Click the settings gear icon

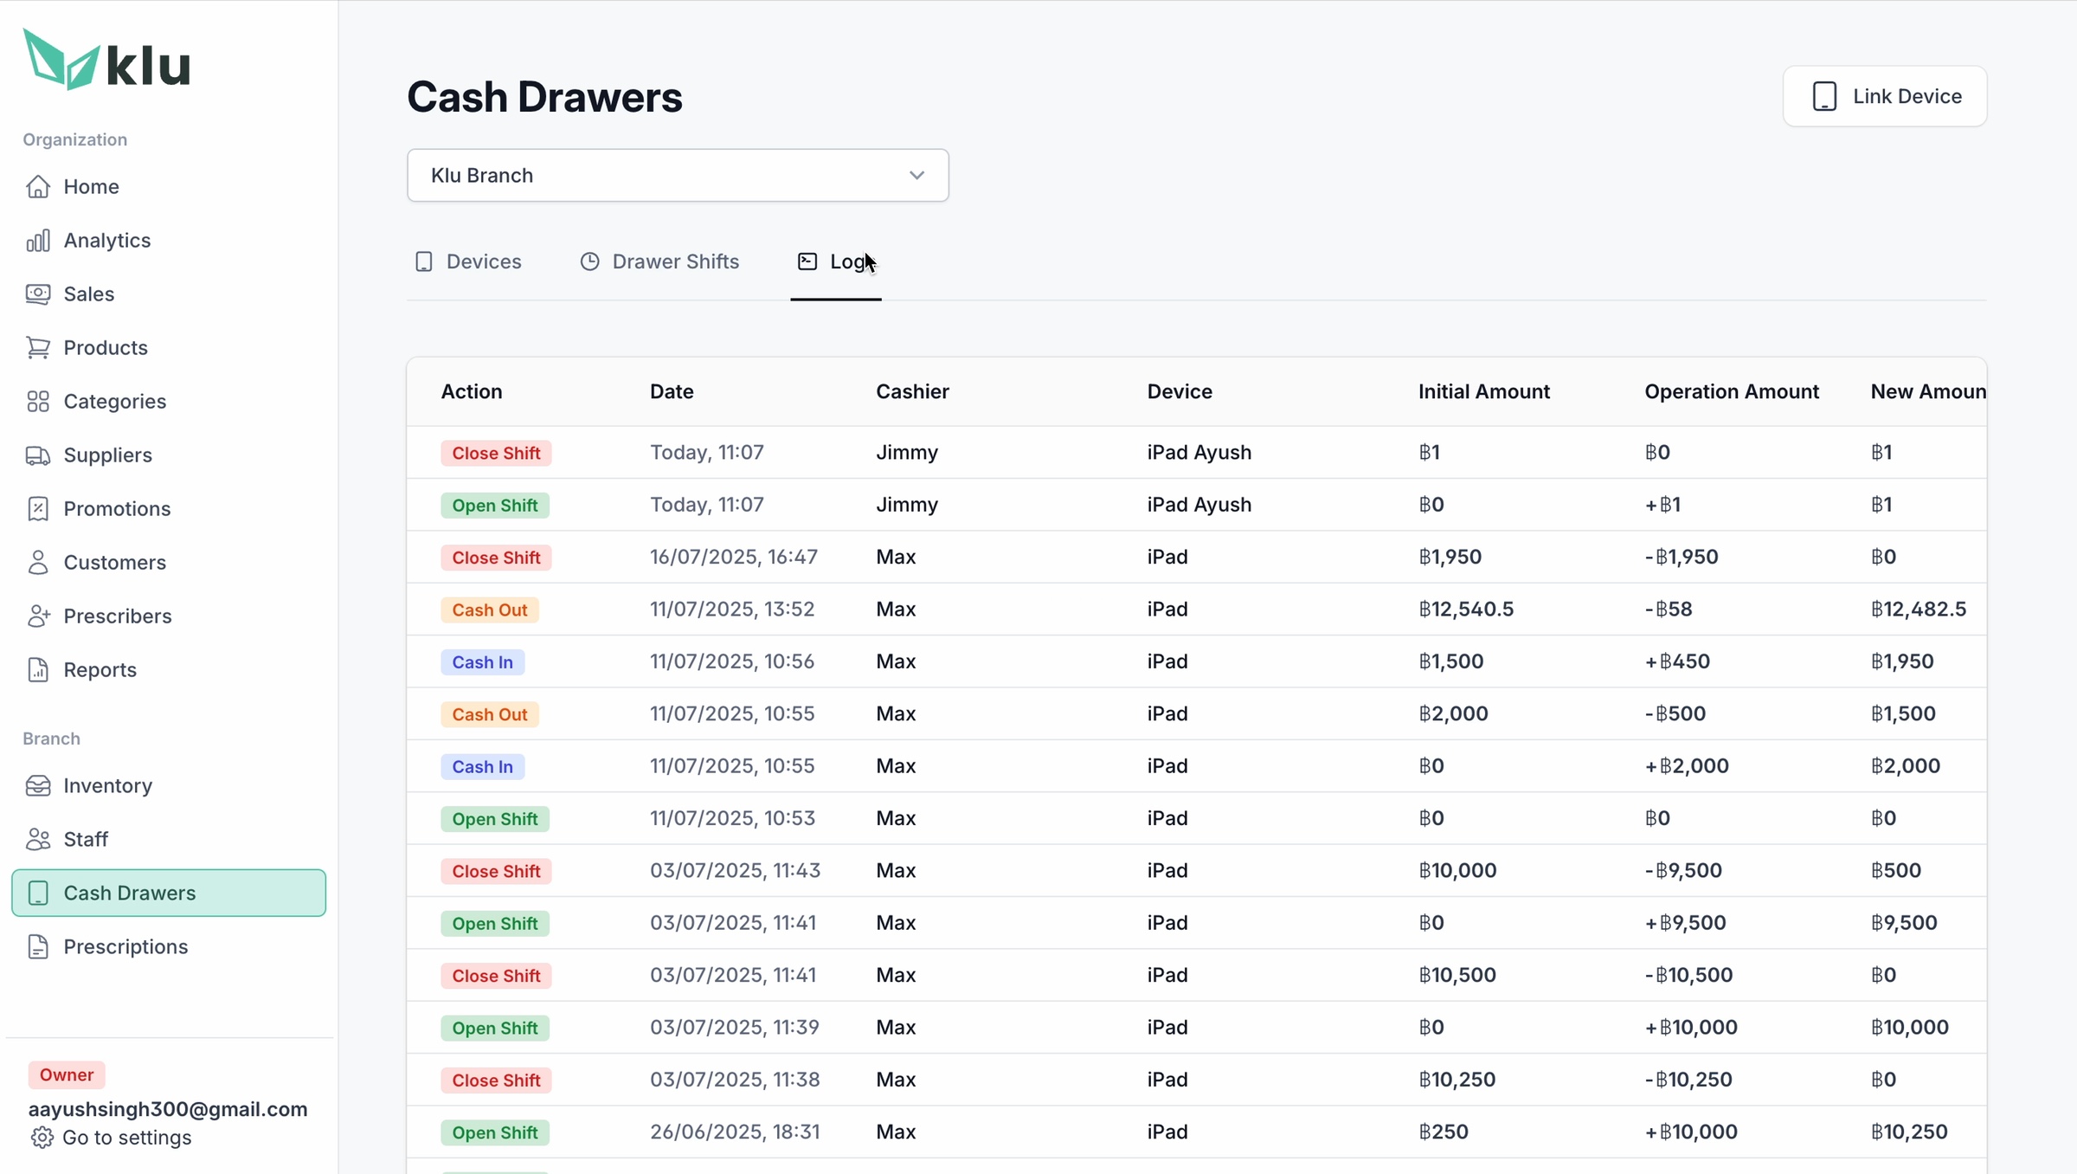[42, 1137]
